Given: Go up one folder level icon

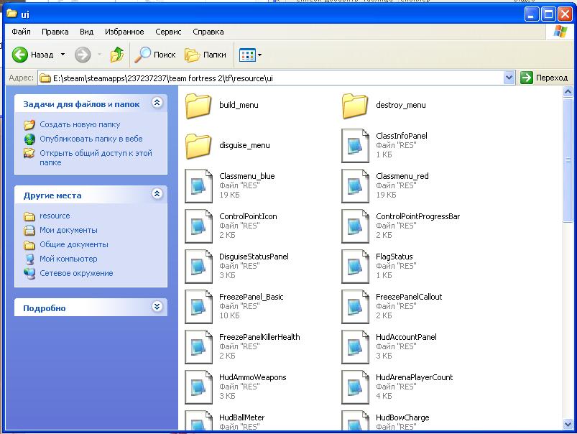Looking at the screenshot, I should coord(117,55).
